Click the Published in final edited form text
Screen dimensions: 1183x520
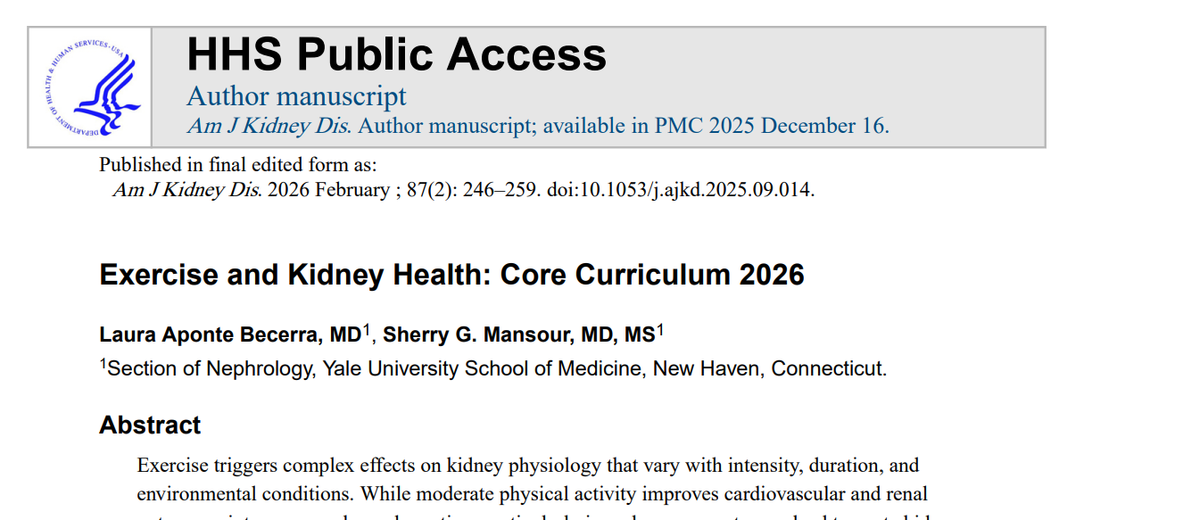point(237,165)
